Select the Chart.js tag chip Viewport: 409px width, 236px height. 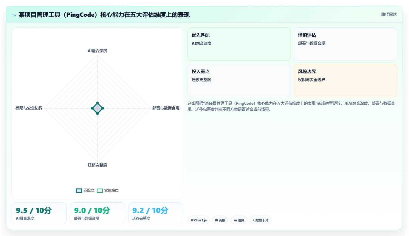tap(199, 220)
